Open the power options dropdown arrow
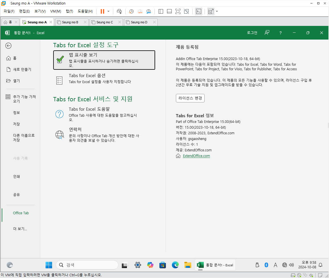 tap(108, 11)
